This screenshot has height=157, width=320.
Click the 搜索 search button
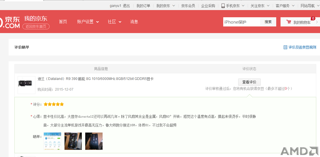[268, 22]
